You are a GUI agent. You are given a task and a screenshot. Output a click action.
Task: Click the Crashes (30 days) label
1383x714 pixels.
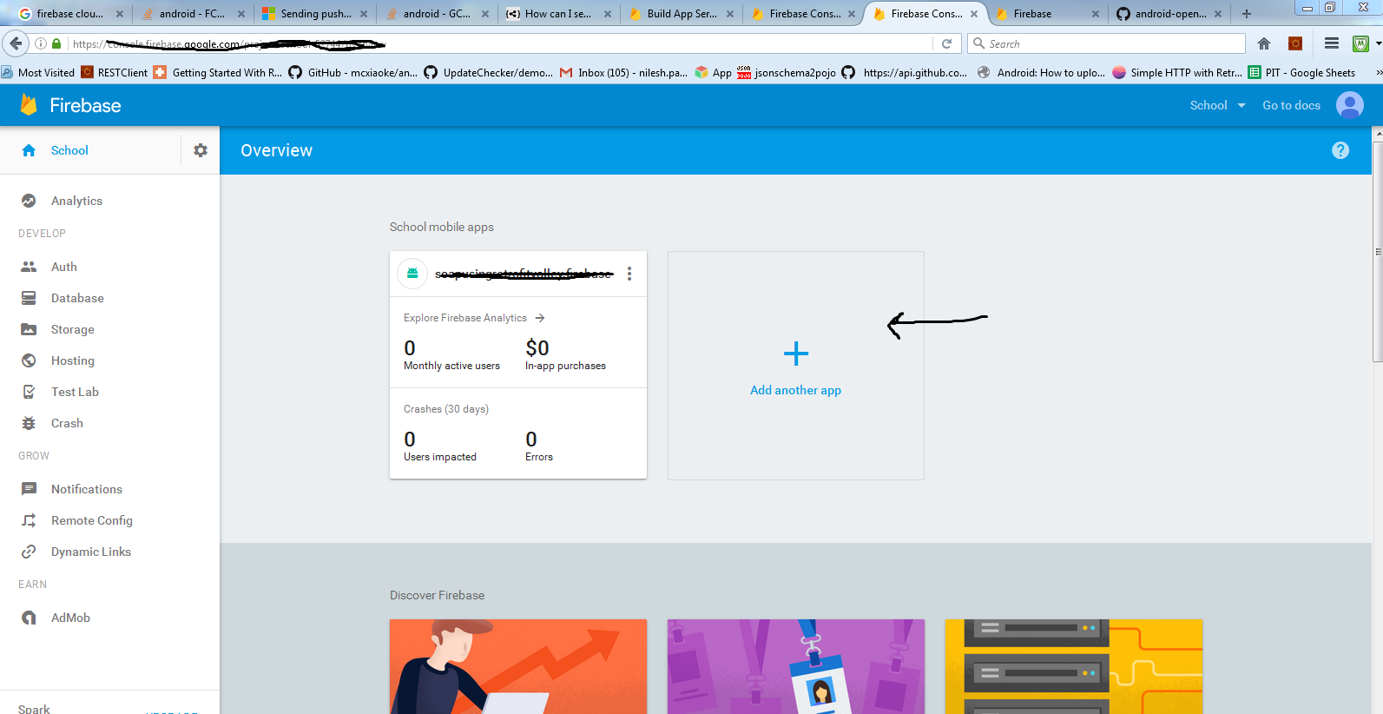pos(446,409)
